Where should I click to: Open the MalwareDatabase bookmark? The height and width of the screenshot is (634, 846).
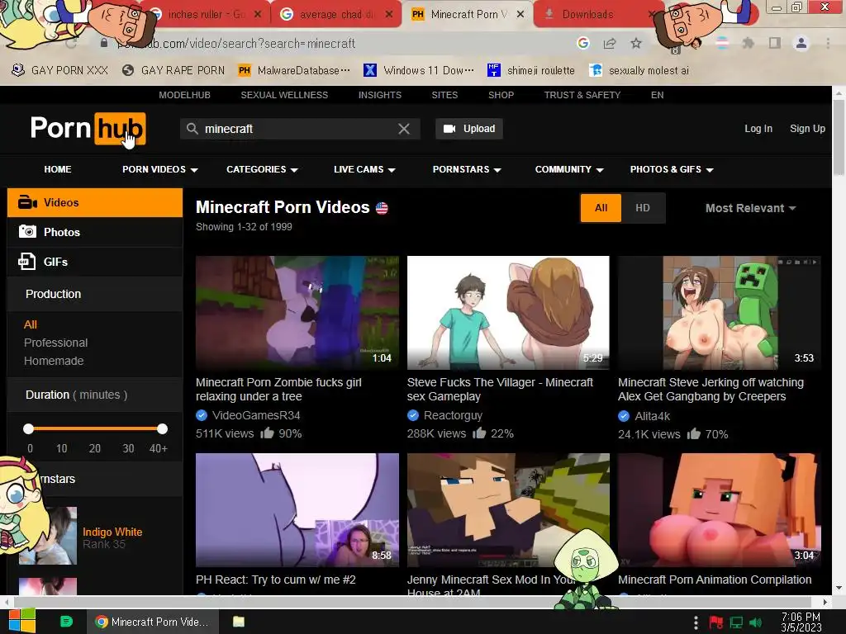coord(294,71)
